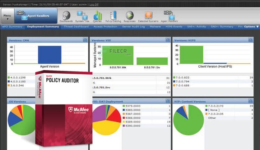Select content version 7.0.0.2135 row
This screenshot has width=260, height=150.
(x=229, y=114)
